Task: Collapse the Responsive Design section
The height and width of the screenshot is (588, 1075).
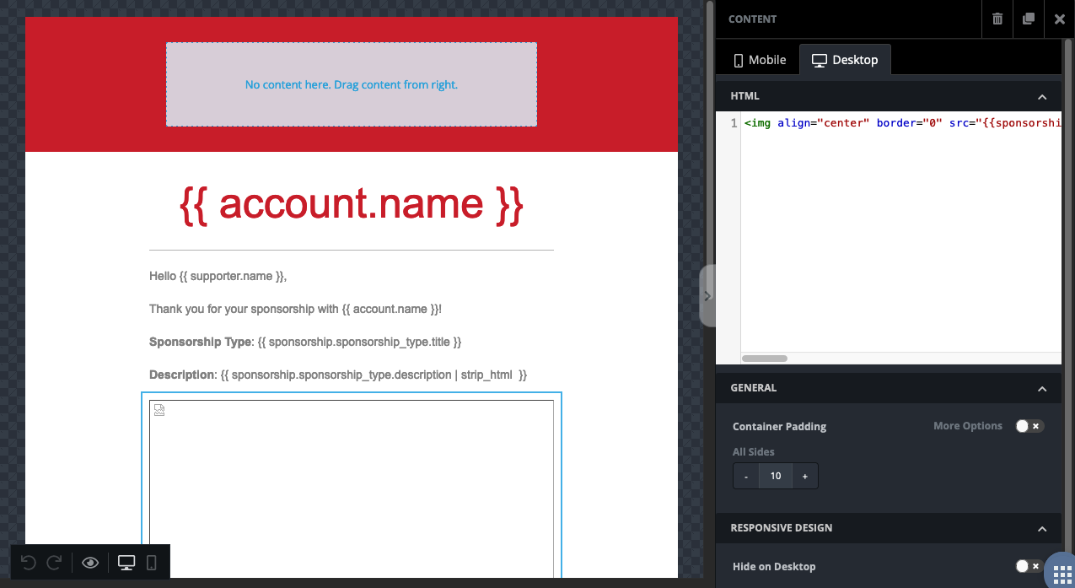Action: tap(1042, 528)
